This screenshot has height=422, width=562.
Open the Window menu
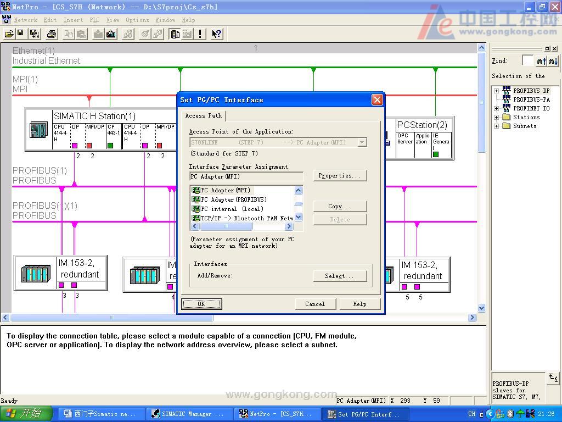click(x=165, y=20)
